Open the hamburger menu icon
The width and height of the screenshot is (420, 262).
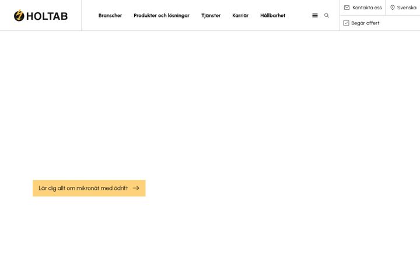click(315, 16)
